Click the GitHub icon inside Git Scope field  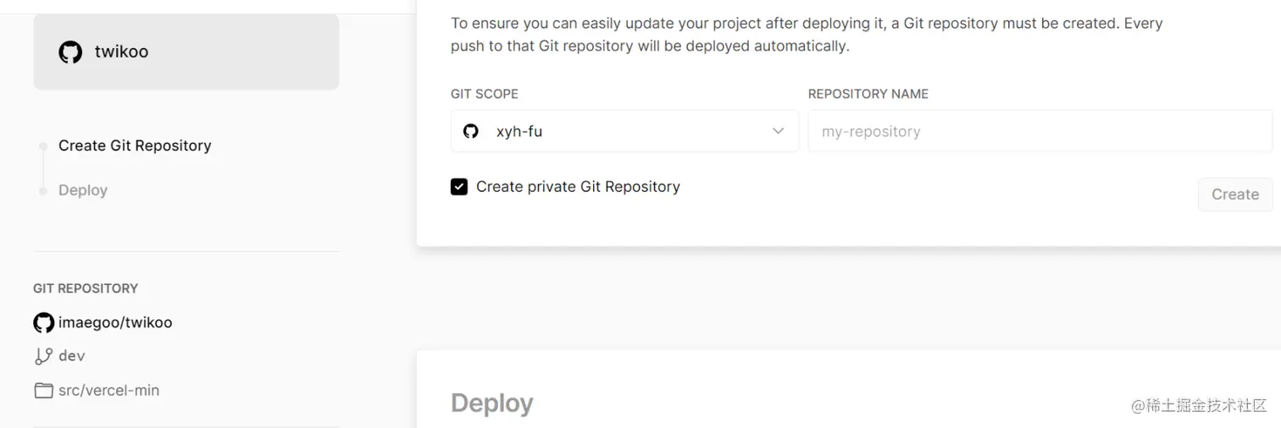[x=471, y=131]
